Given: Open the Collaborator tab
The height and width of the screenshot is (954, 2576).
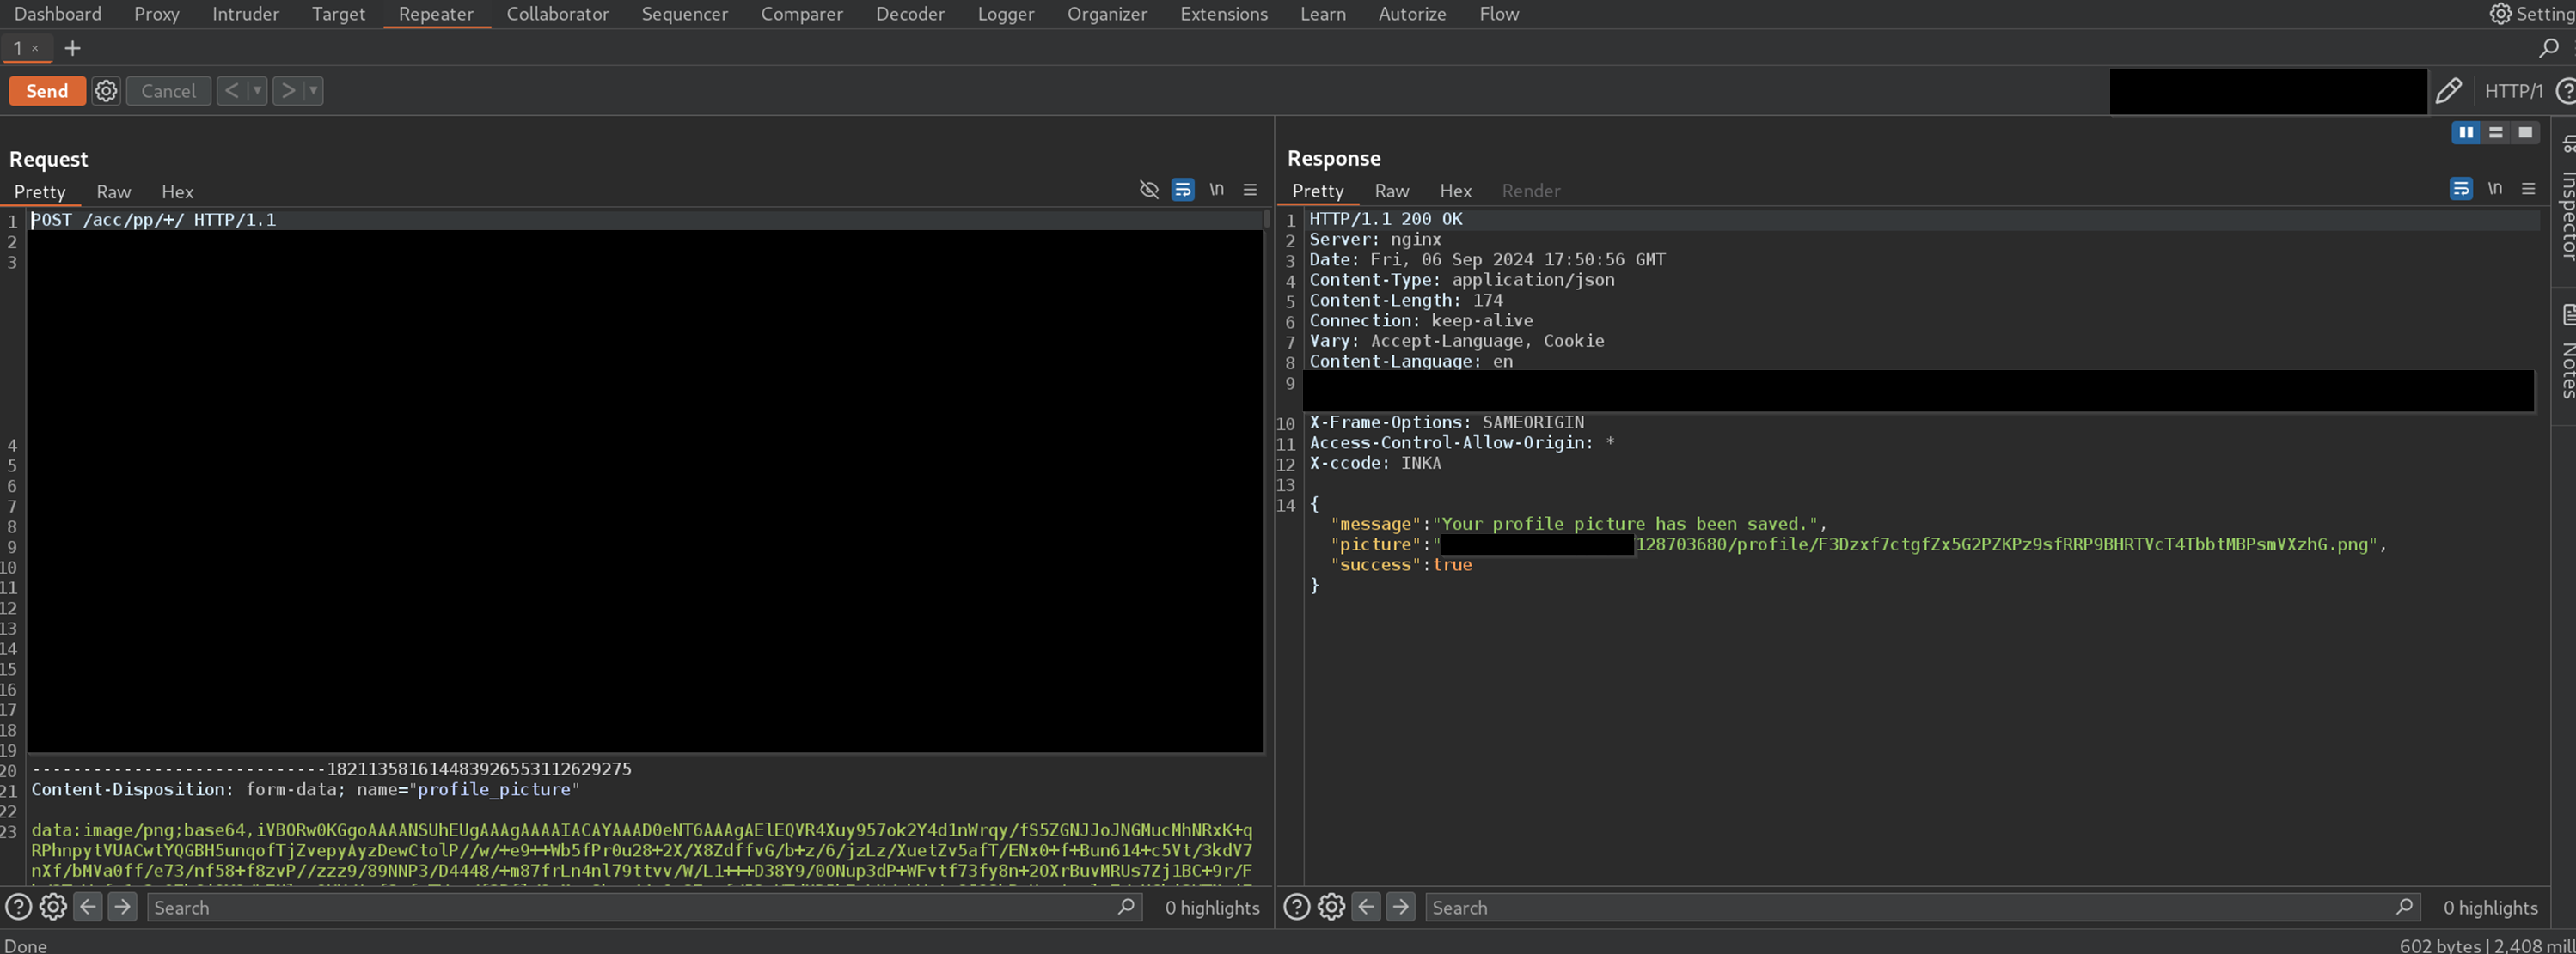Looking at the screenshot, I should coord(557,14).
